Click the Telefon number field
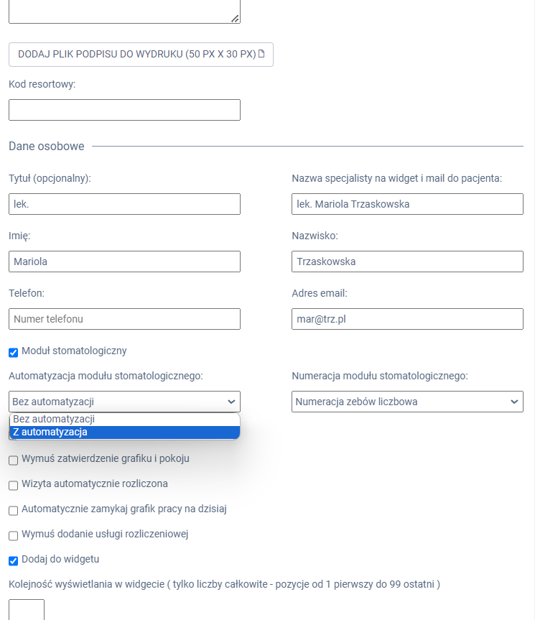Screen dimensions: 535x620 (x=124, y=319)
